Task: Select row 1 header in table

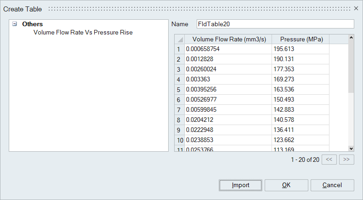Action: click(x=179, y=49)
